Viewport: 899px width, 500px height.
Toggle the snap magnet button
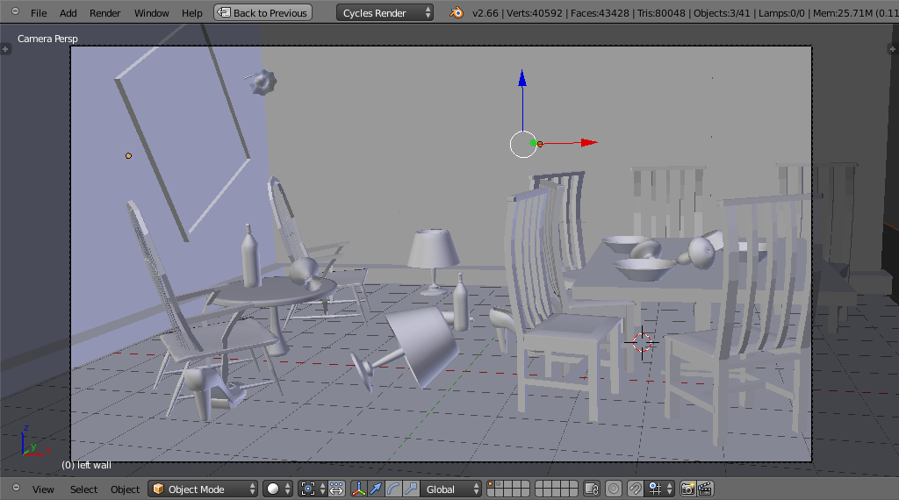(635, 489)
